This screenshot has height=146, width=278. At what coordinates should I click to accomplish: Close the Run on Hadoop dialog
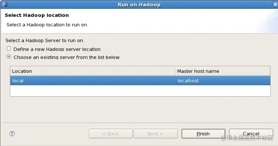click(275, 4)
